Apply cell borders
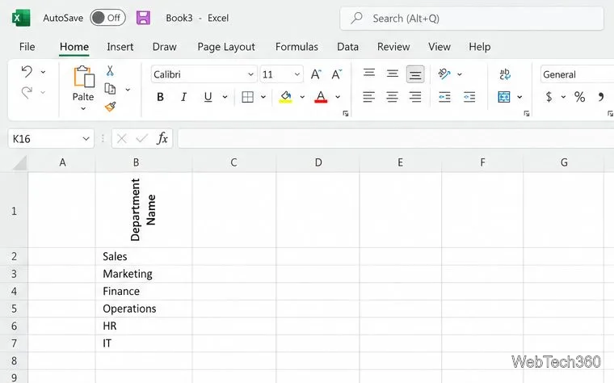Viewport: 614px width, 383px height. 247,97
